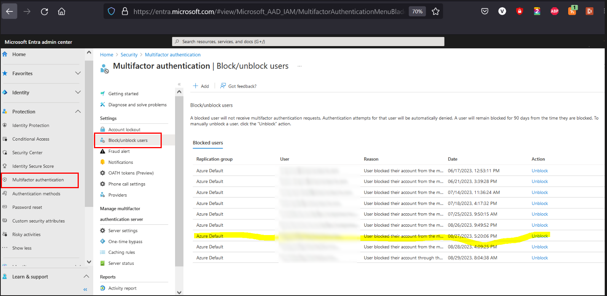The width and height of the screenshot is (607, 296).
Task: Click the Security Center icon
Action: [5, 152]
